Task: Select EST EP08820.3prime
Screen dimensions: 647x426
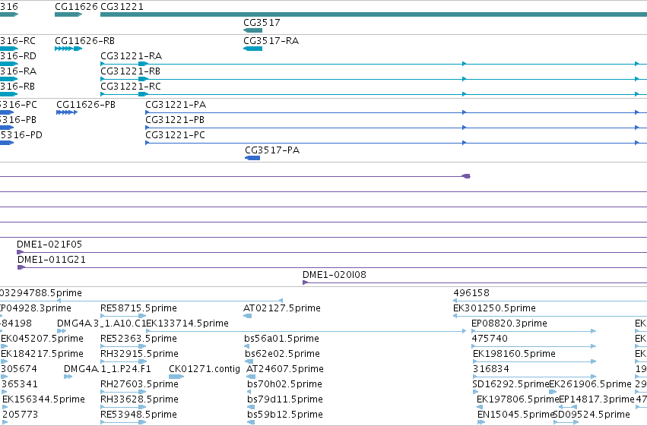Action: click(x=509, y=323)
